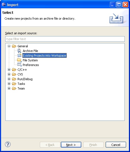The image size is (130, 152).
Task: Collapse the General category
Action: click(9, 46)
